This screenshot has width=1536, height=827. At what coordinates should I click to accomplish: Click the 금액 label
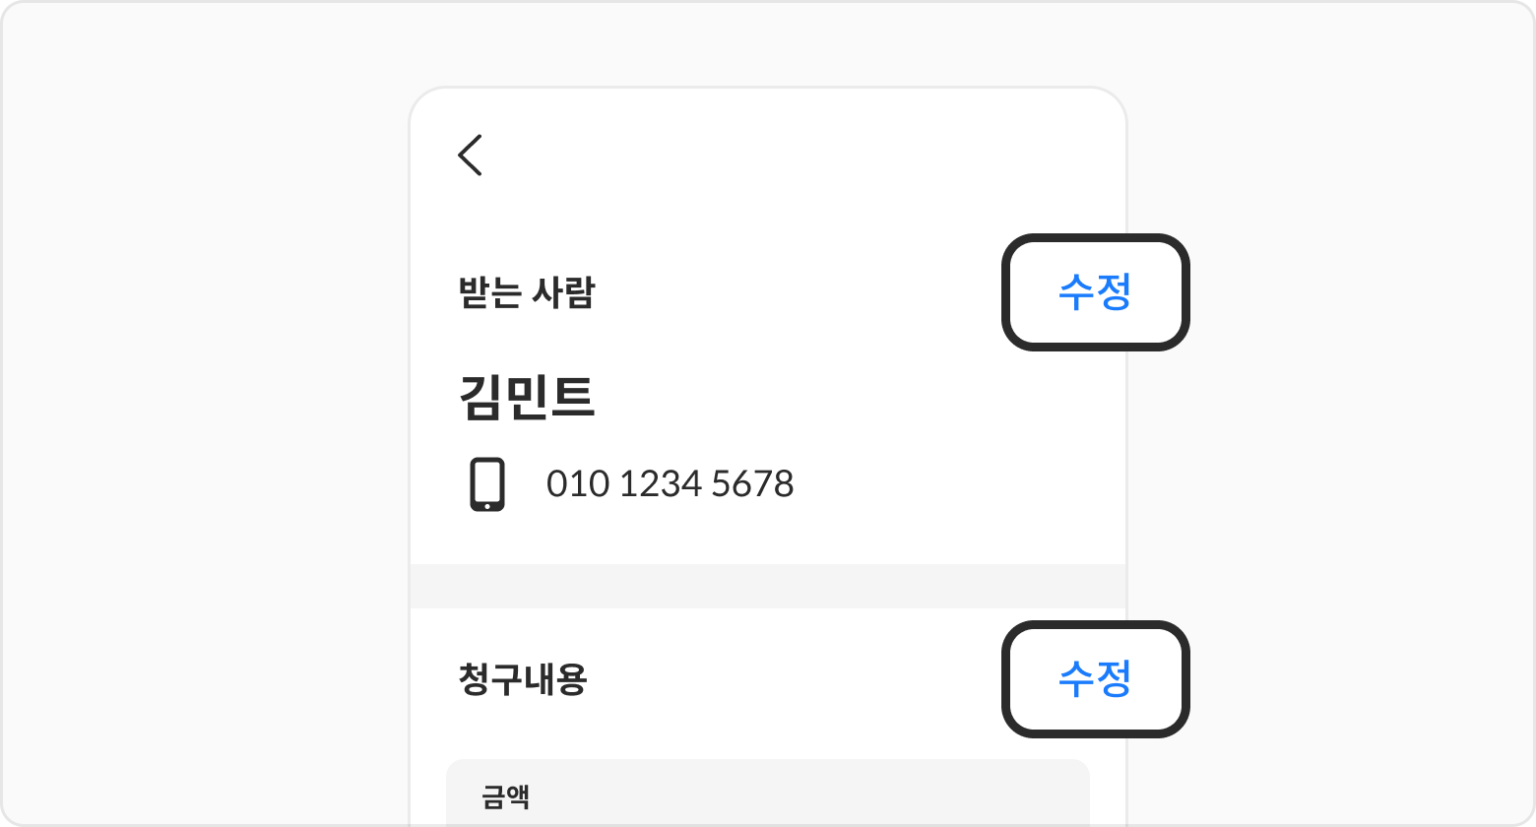coord(506,795)
